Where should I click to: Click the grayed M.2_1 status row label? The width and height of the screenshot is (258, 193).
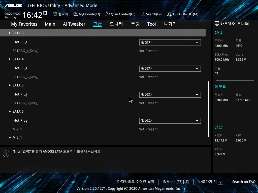click(17, 129)
